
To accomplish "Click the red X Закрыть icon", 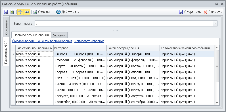I will pos(205,12).
